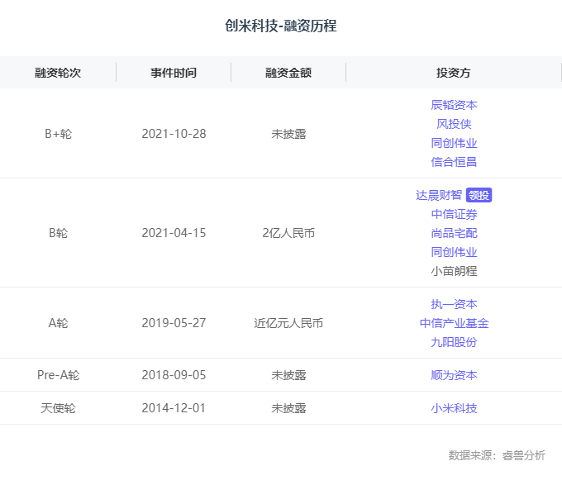Open the 九阳股份 investor link
Screen dimensions: 562x485
tap(454, 342)
